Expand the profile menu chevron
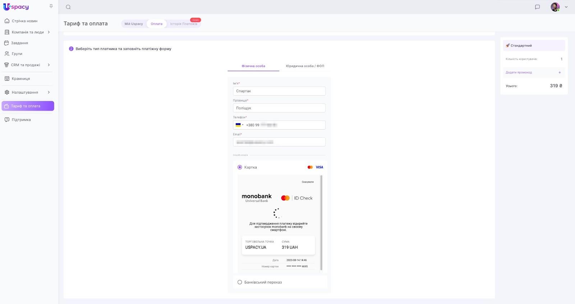 coord(566,7)
